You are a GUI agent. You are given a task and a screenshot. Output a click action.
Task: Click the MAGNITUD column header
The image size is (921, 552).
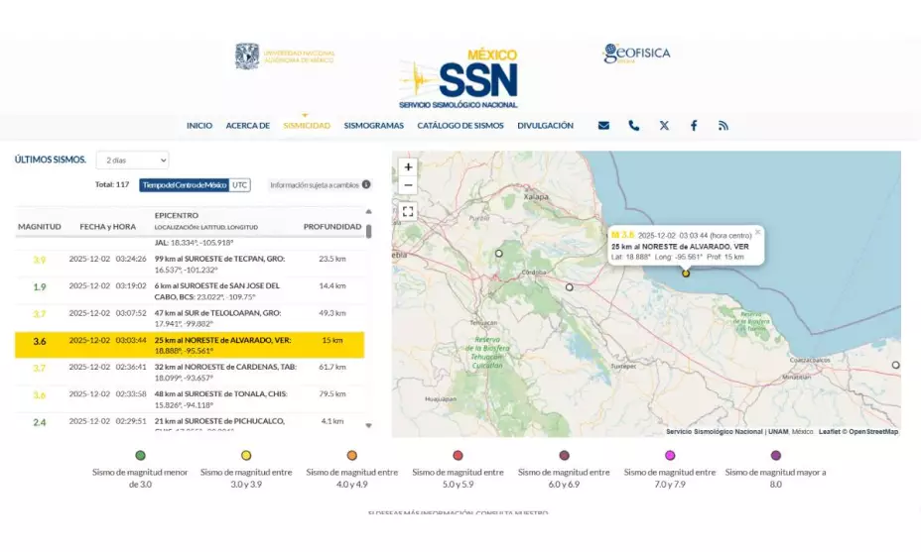(40, 227)
